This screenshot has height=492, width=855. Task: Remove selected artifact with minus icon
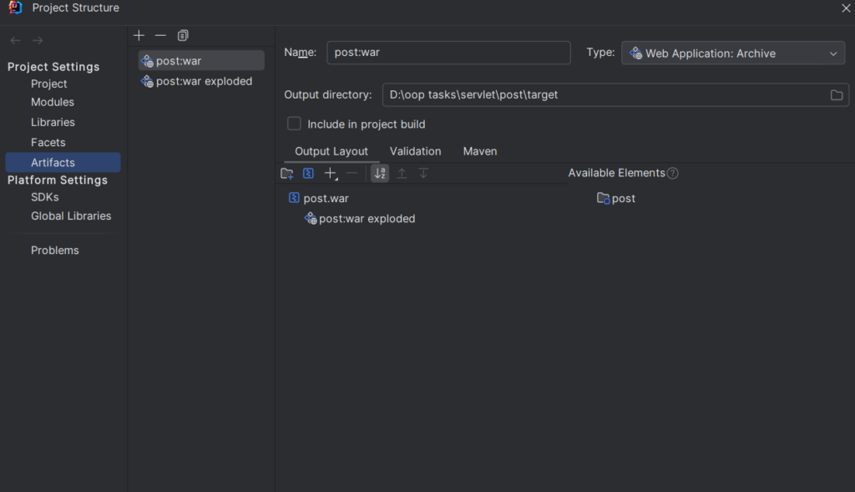coord(160,35)
